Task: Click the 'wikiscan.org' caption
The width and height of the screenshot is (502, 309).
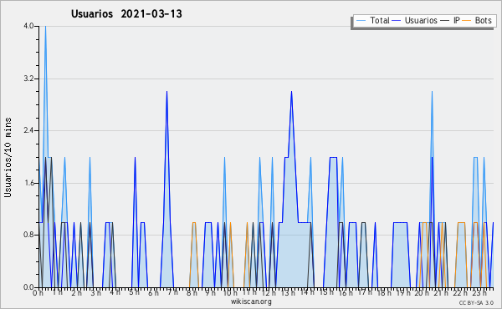Action: tap(251, 301)
